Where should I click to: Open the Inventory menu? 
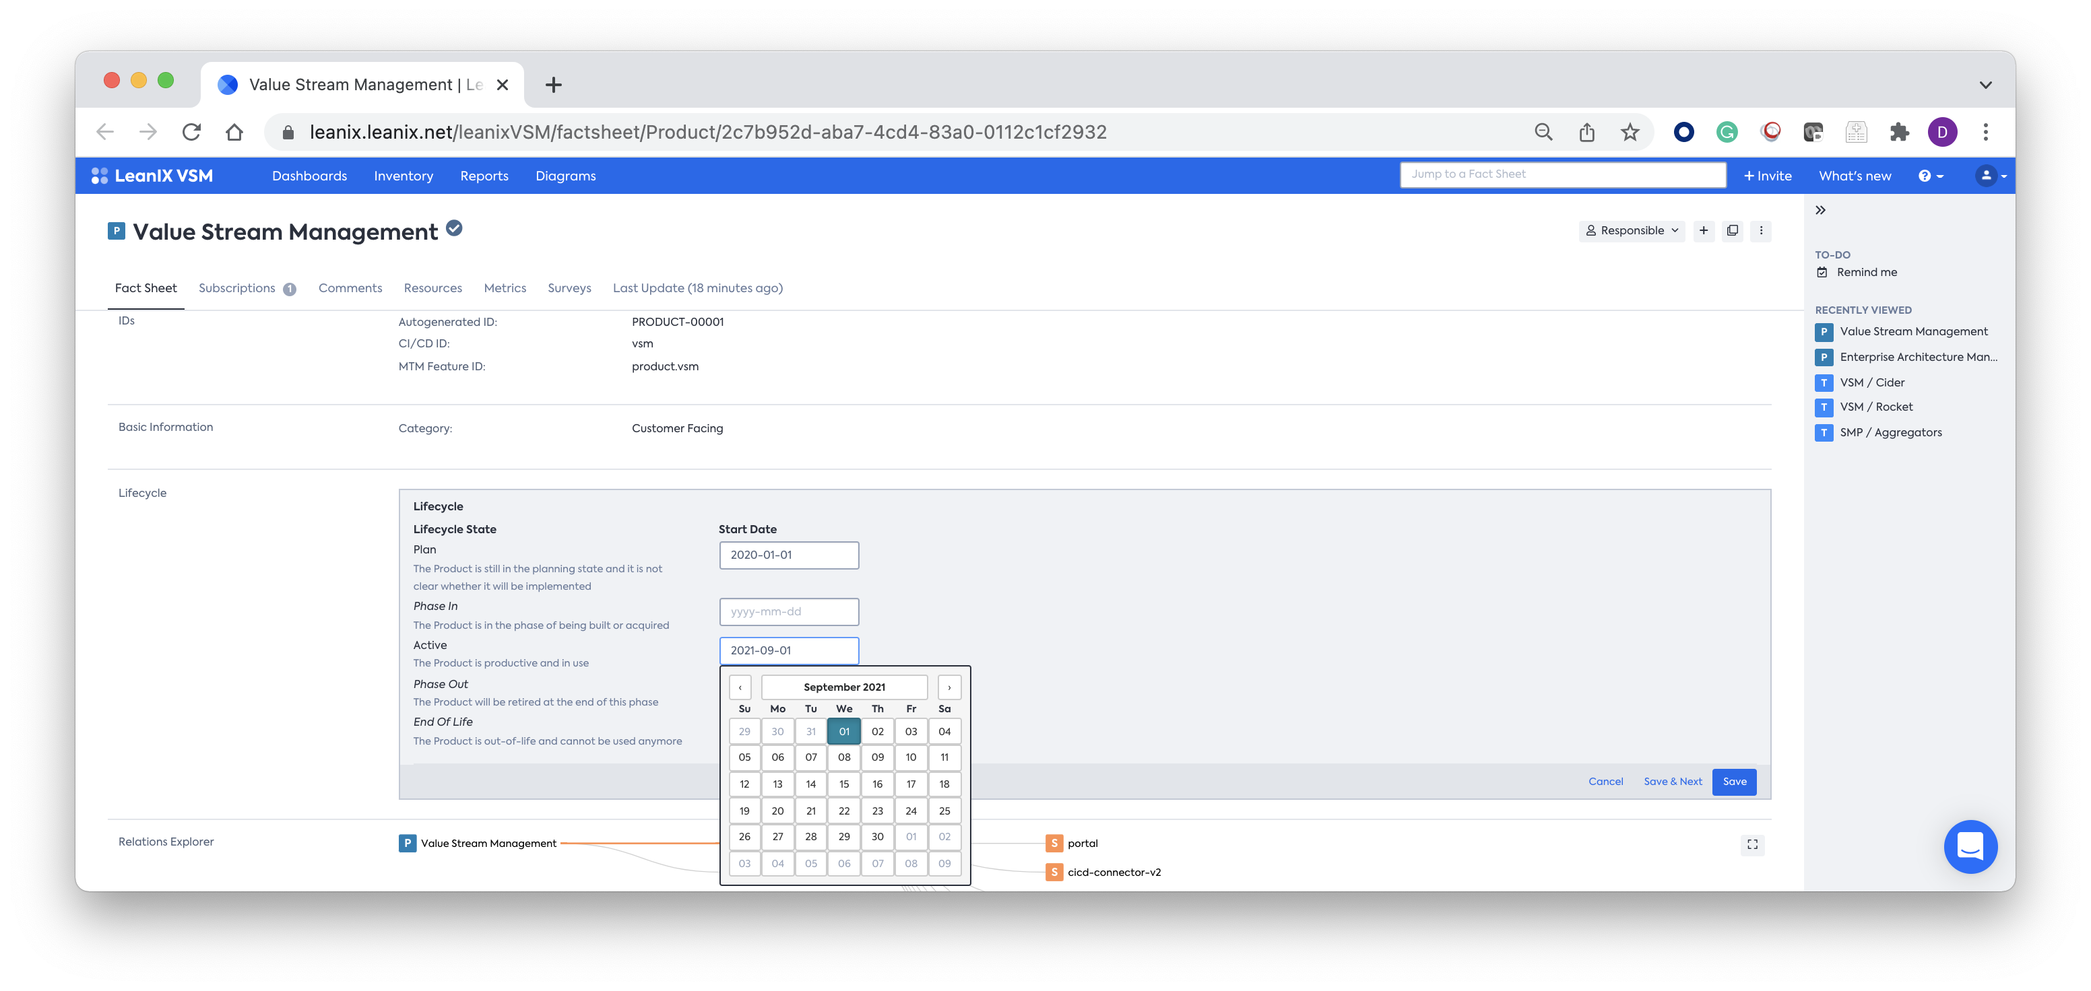pos(404,176)
